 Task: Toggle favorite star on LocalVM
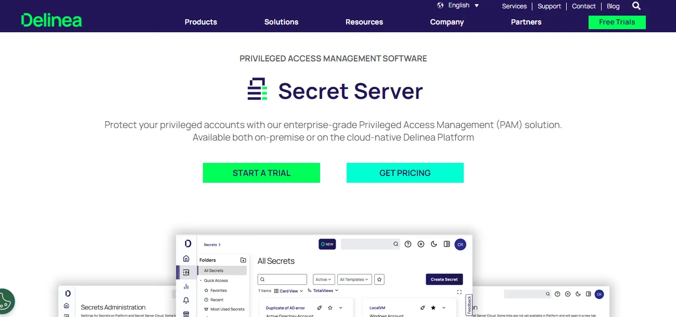tap(433, 308)
